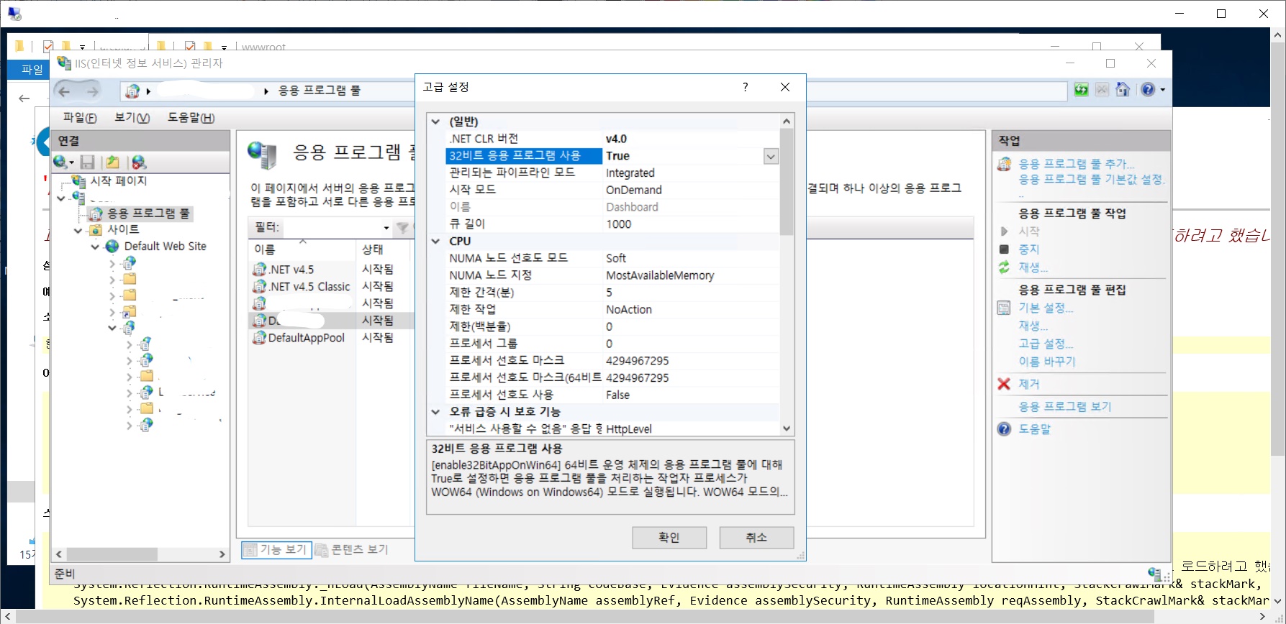Switch to the 콘텐츠 보기 tab
The width and height of the screenshot is (1286, 624).
(x=352, y=550)
